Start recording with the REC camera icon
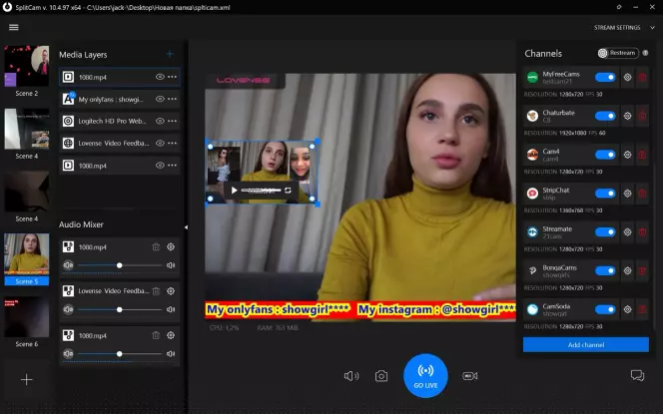 (469, 376)
